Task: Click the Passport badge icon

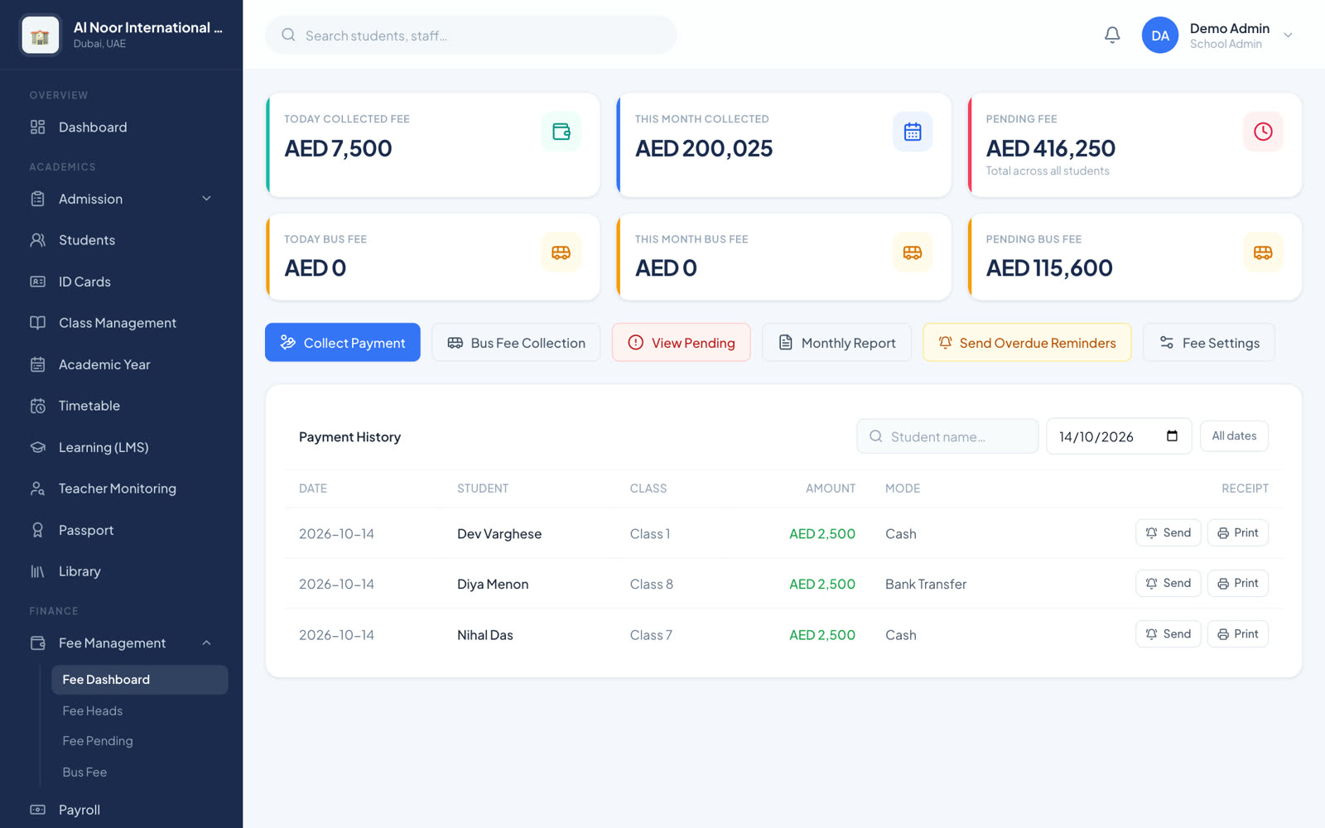Action: click(38, 530)
